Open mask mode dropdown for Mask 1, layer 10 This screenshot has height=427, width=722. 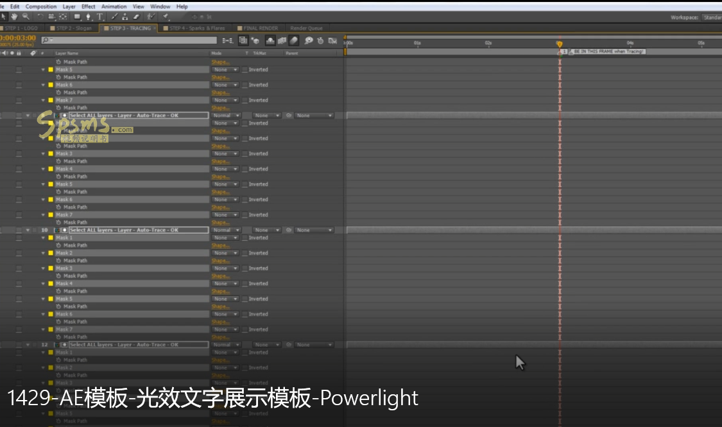pos(225,238)
